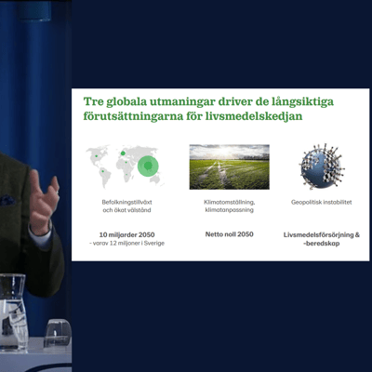Click the 'Geopolitisk instabilitet' caption

tap(322, 202)
